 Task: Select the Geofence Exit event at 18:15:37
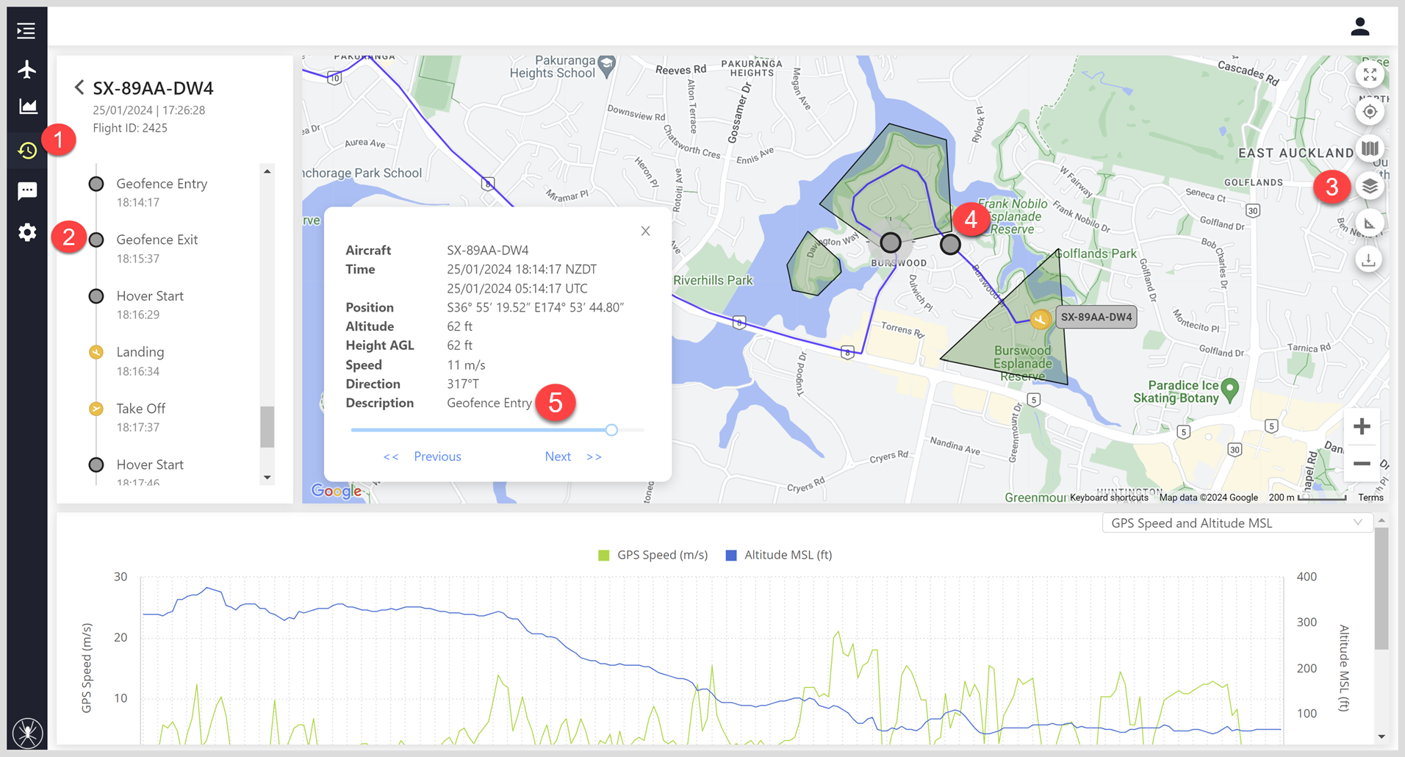click(157, 248)
